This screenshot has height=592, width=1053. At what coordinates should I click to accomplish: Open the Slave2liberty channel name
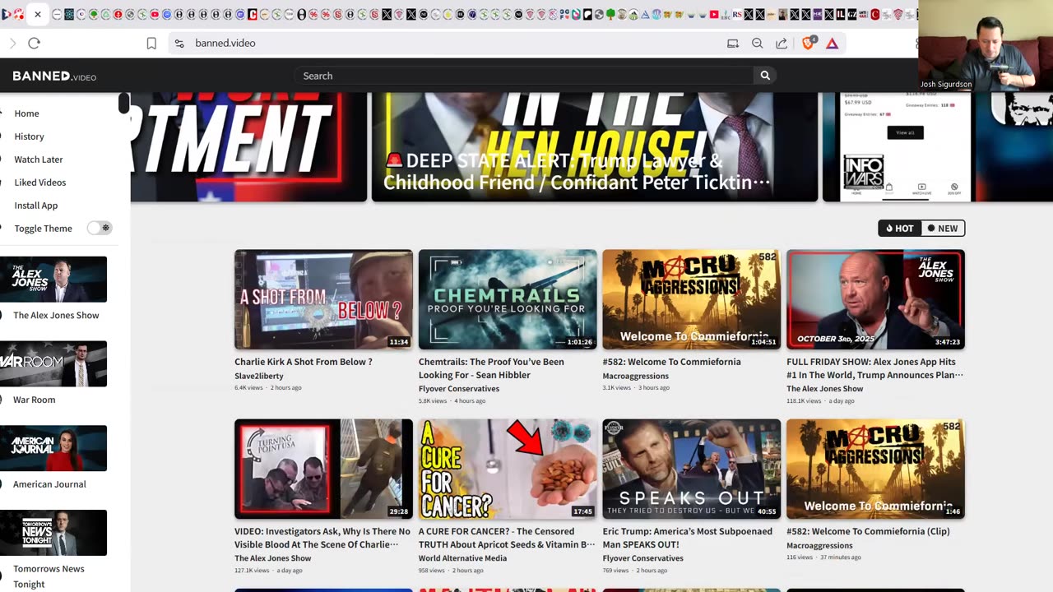coord(259,376)
